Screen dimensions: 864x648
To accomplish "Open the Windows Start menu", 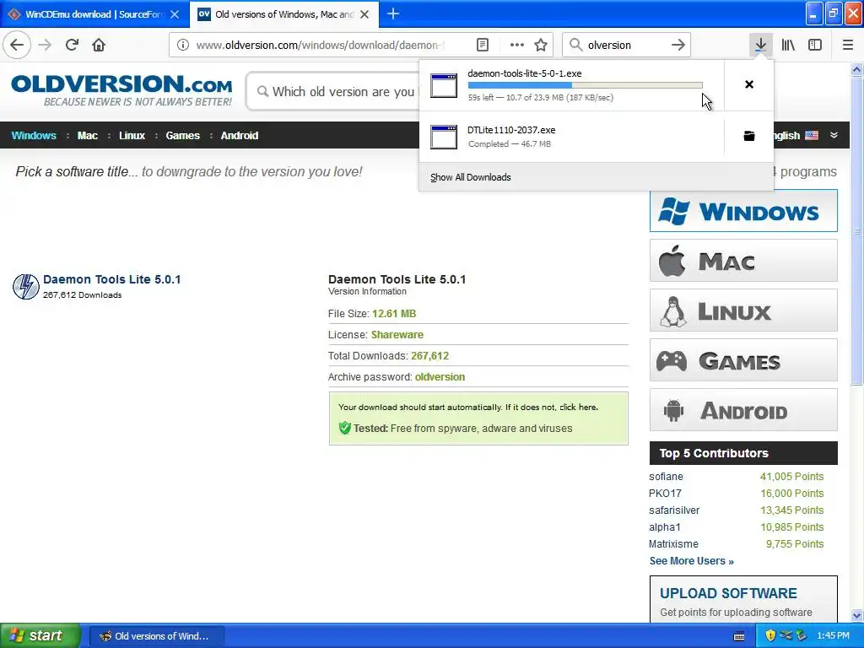I will (x=40, y=635).
